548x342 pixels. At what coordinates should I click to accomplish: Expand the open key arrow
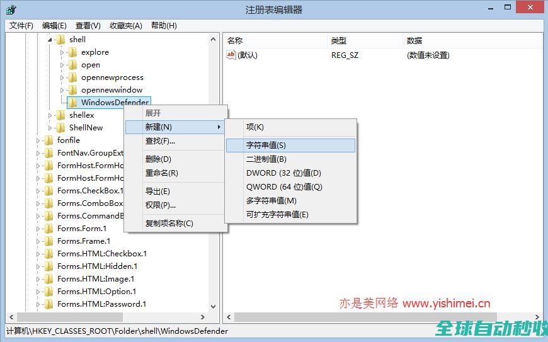point(62,65)
